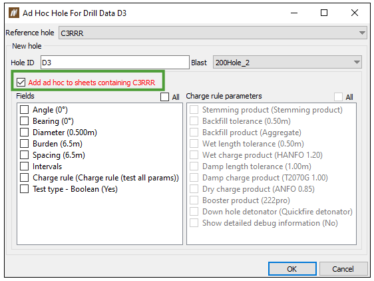The image size is (374, 281).
Task: Open the Reference hole dropdown
Action: click(212, 33)
